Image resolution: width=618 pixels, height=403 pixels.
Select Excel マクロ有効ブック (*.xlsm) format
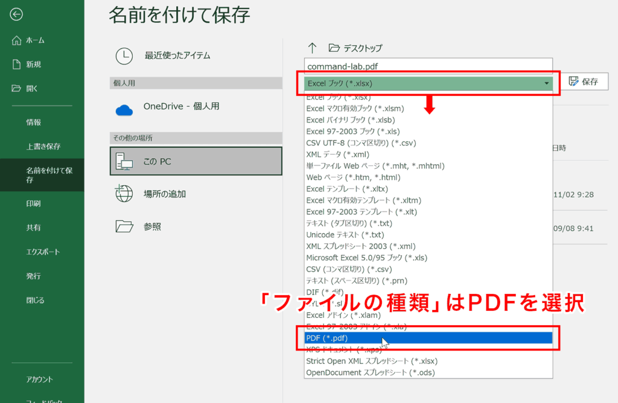pyautogui.click(x=428, y=109)
